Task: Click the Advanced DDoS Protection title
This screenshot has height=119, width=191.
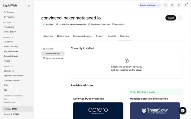Action: [x=88, y=99]
